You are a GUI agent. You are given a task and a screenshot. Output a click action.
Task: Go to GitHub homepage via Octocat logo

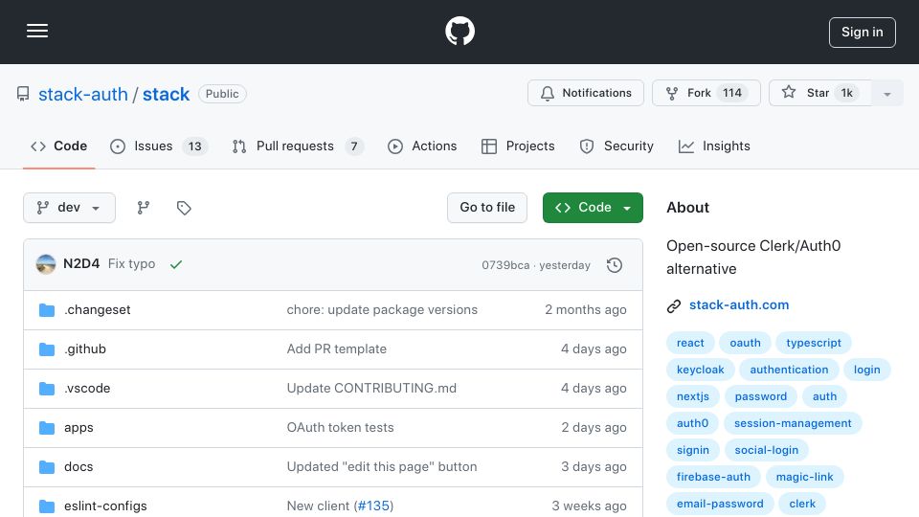point(459,31)
